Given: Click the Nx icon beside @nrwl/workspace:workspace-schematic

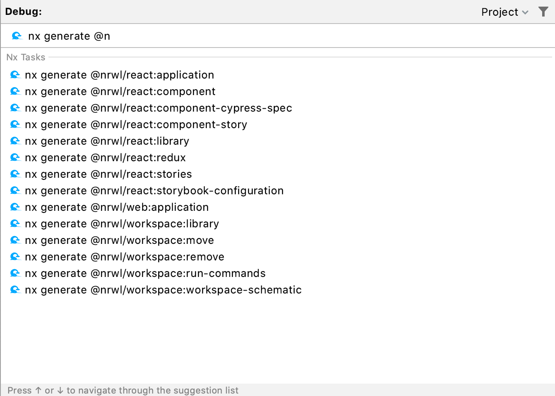Looking at the screenshot, I should [15, 290].
